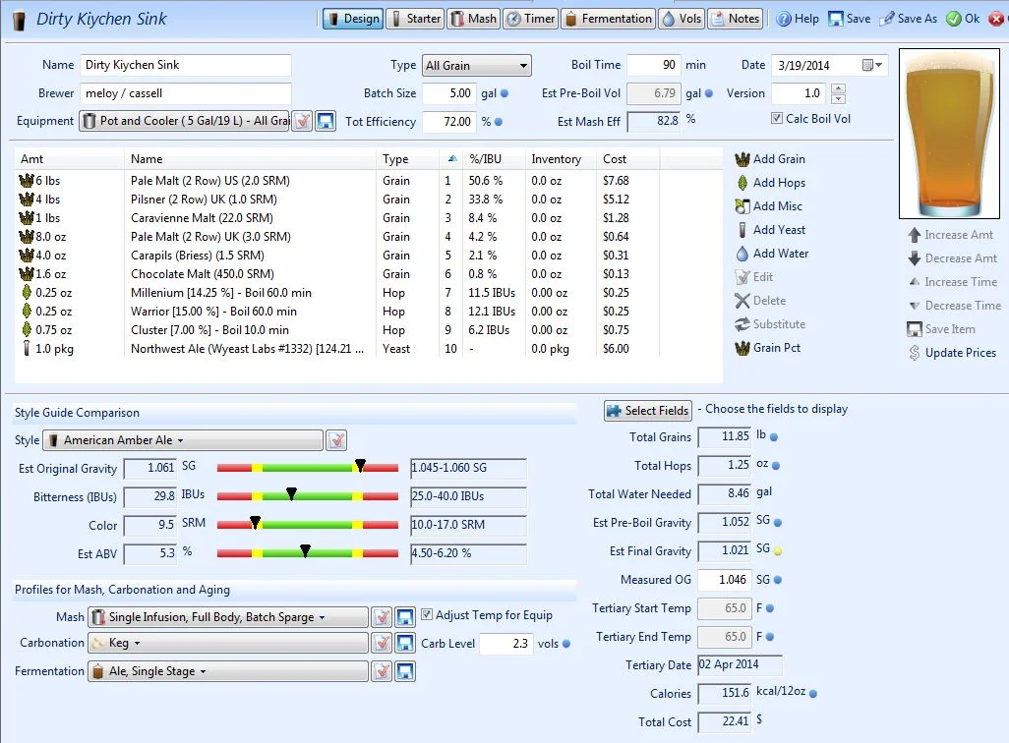This screenshot has height=743, width=1009.
Task: Click Save Item
Action: [x=941, y=329]
